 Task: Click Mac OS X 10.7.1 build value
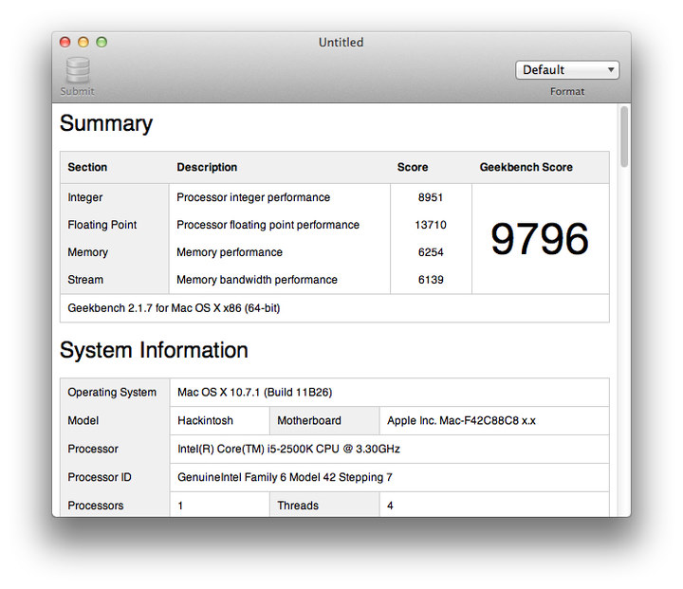(x=255, y=392)
